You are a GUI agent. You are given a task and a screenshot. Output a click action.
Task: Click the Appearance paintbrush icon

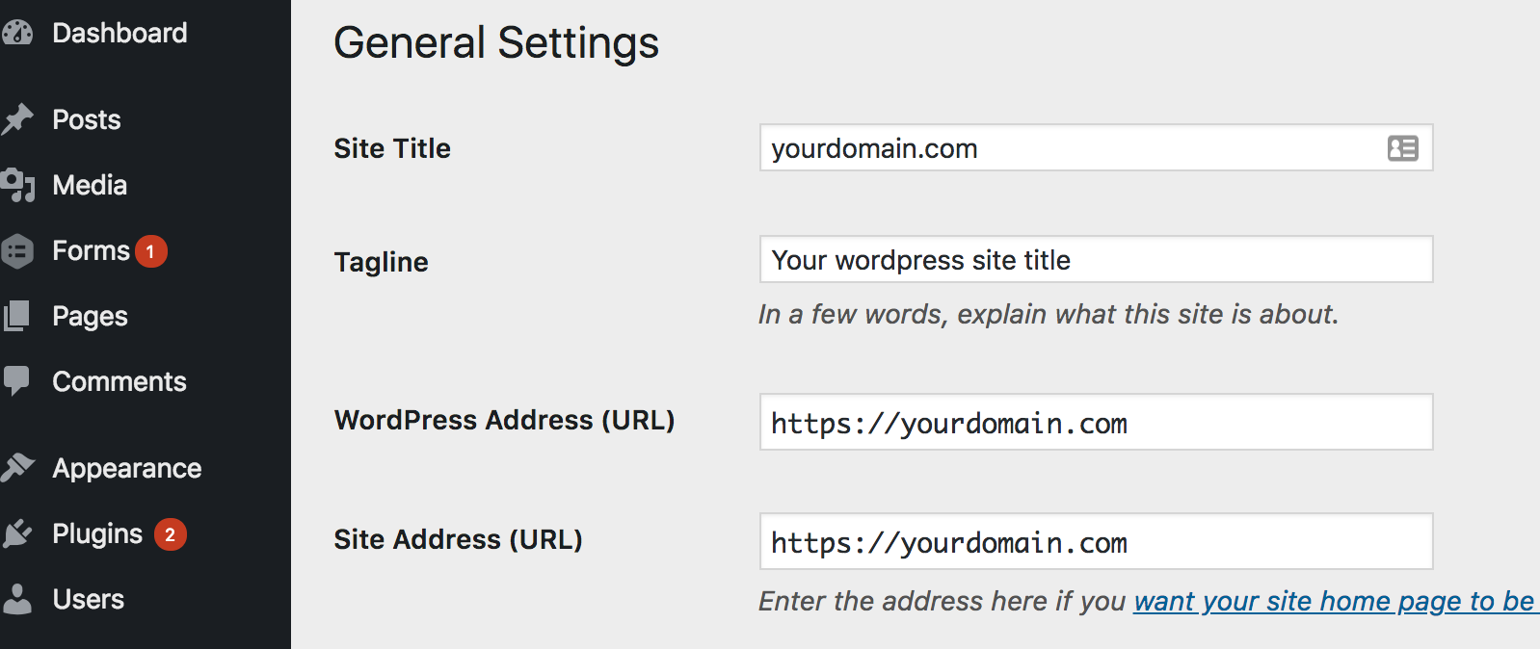[16, 468]
